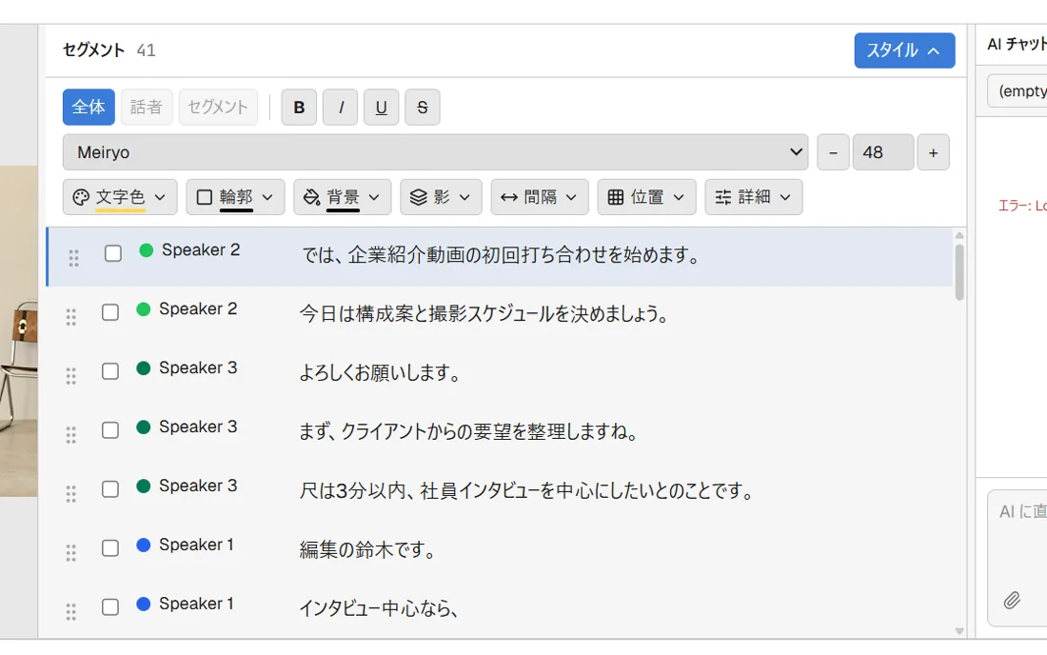This screenshot has height=655, width=1047.
Task: Click green speaker dot on first row
Action: click(x=147, y=250)
